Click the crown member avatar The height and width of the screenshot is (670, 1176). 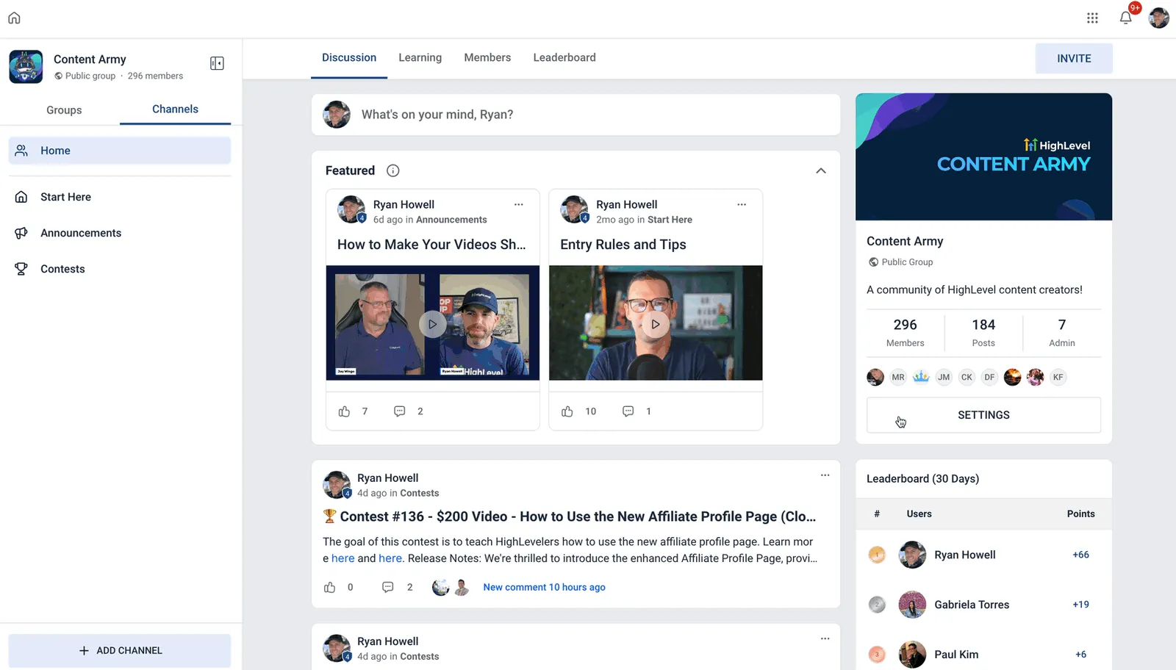(921, 378)
